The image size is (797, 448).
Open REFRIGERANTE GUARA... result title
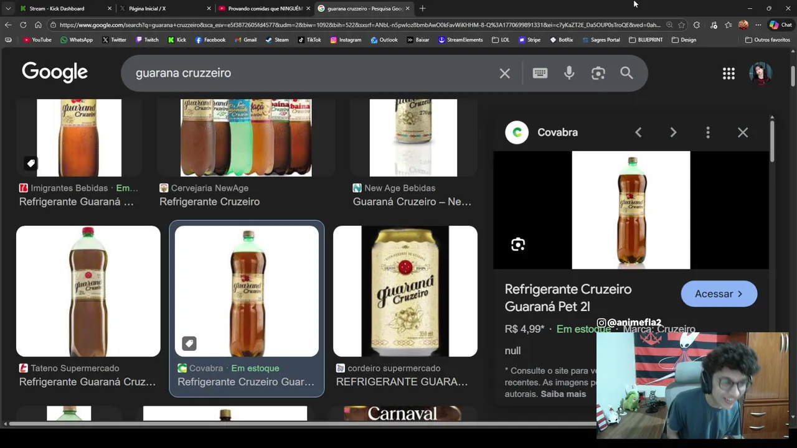(402, 382)
